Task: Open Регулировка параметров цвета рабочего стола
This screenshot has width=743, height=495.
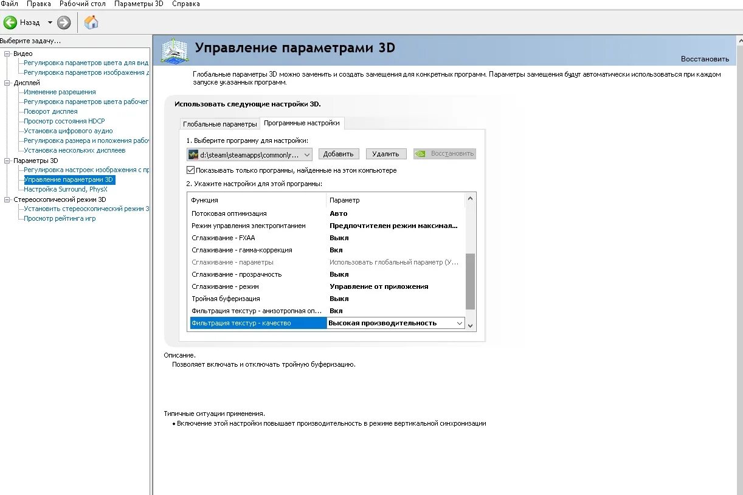Action: click(x=86, y=102)
